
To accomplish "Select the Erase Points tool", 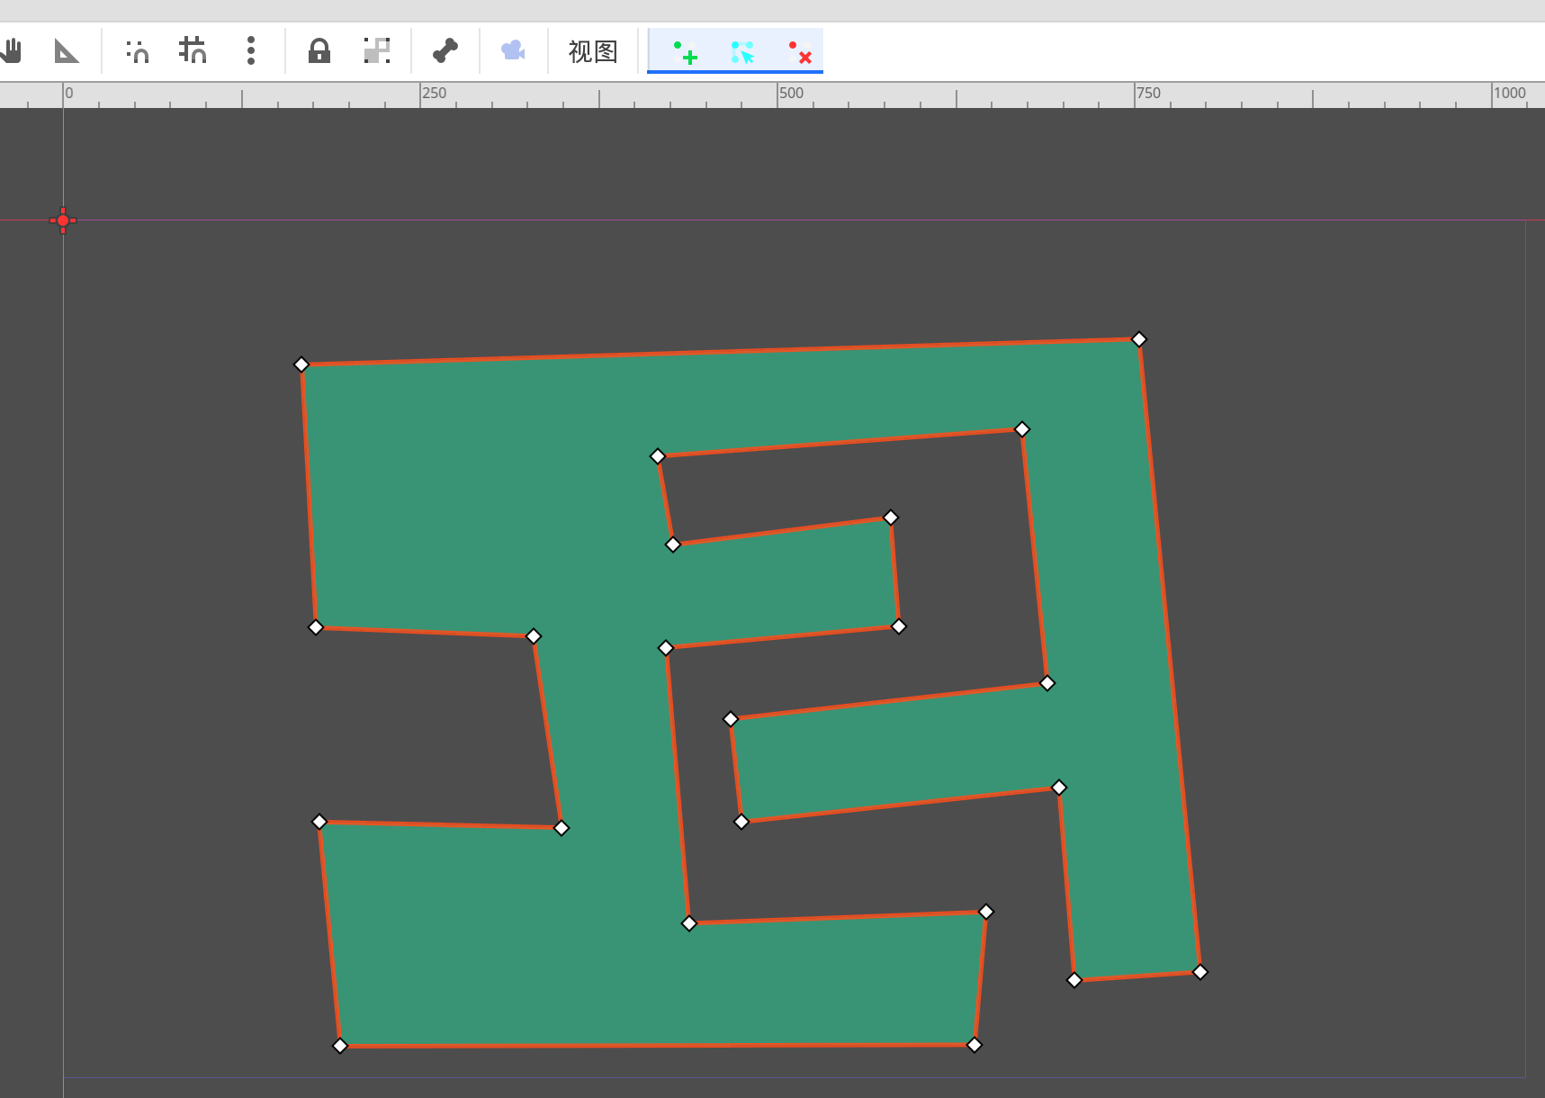I will point(800,51).
